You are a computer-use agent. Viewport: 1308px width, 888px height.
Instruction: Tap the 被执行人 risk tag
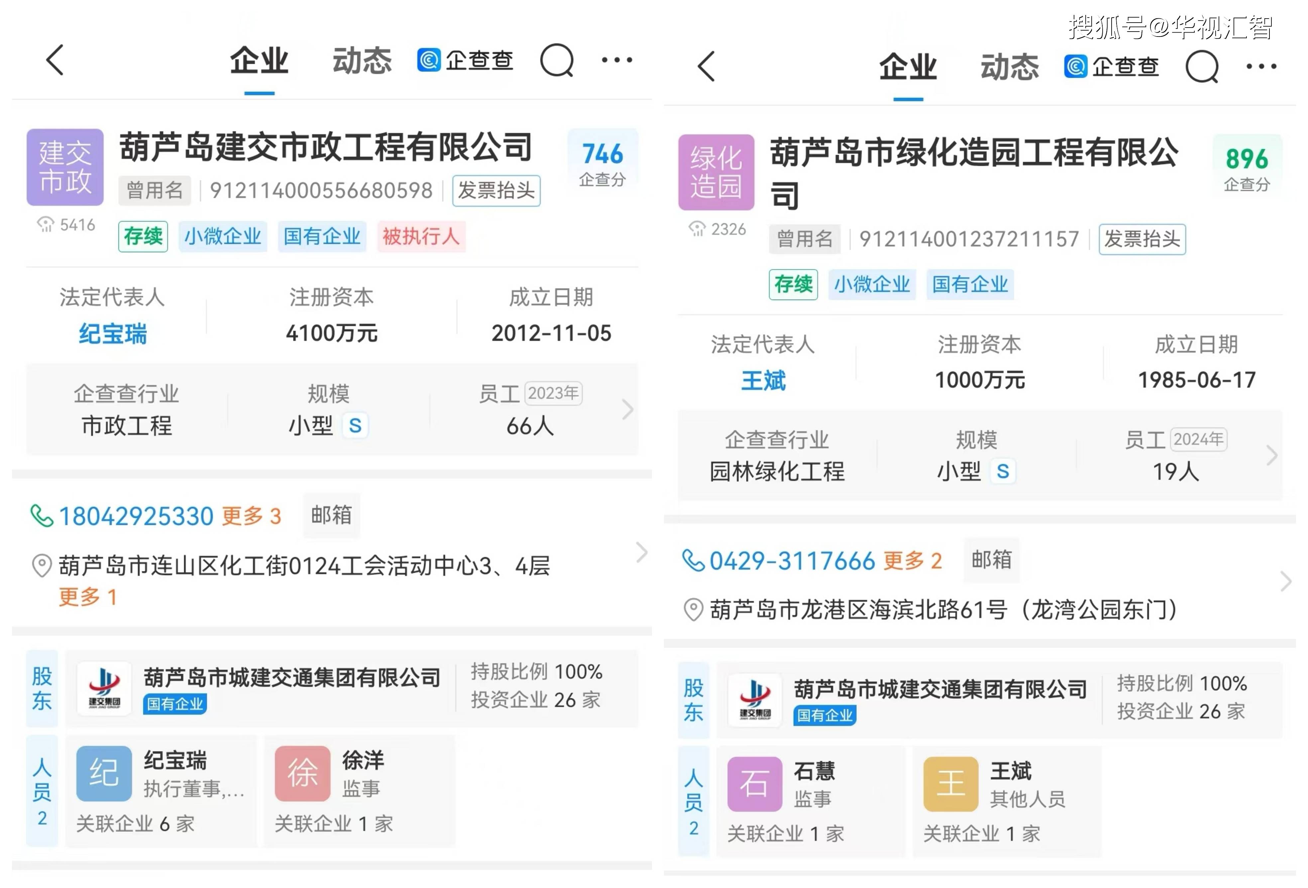tap(421, 236)
